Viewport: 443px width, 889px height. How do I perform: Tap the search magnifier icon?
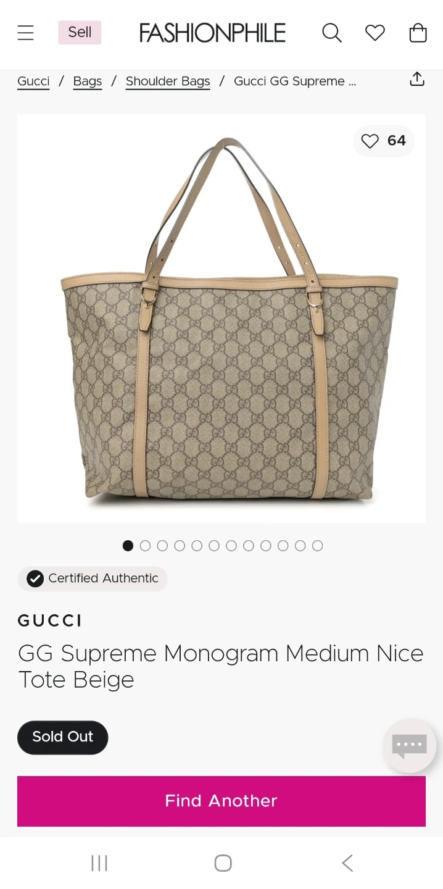pyautogui.click(x=332, y=33)
